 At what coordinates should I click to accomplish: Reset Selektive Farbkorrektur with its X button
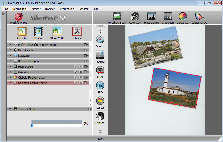[81, 83]
